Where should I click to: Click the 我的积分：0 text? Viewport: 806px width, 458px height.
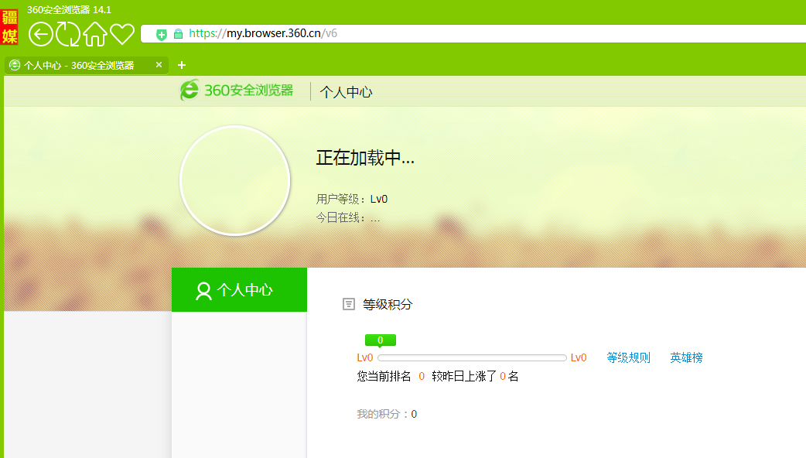click(x=387, y=414)
